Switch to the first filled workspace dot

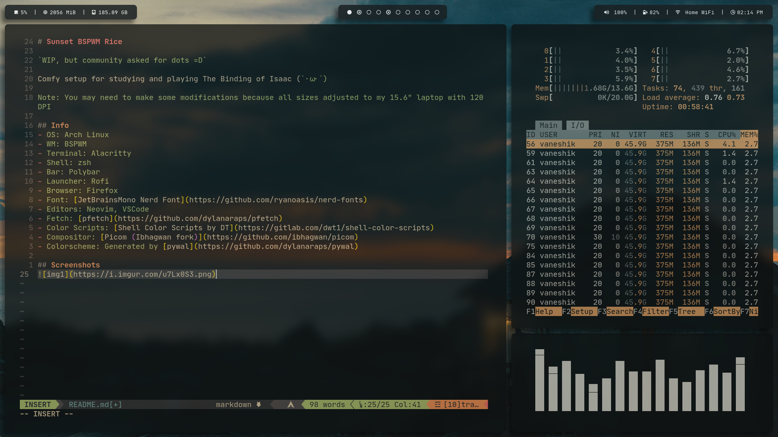coord(349,13)
